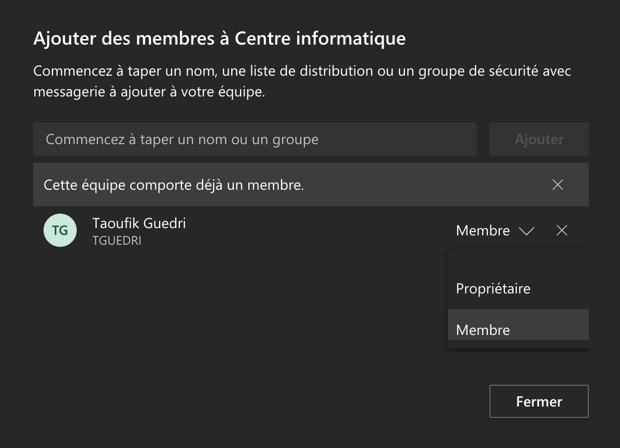Click the TGUEDRI username text
620x448 pixels.
pyautogui.click(x=117, y=241)
